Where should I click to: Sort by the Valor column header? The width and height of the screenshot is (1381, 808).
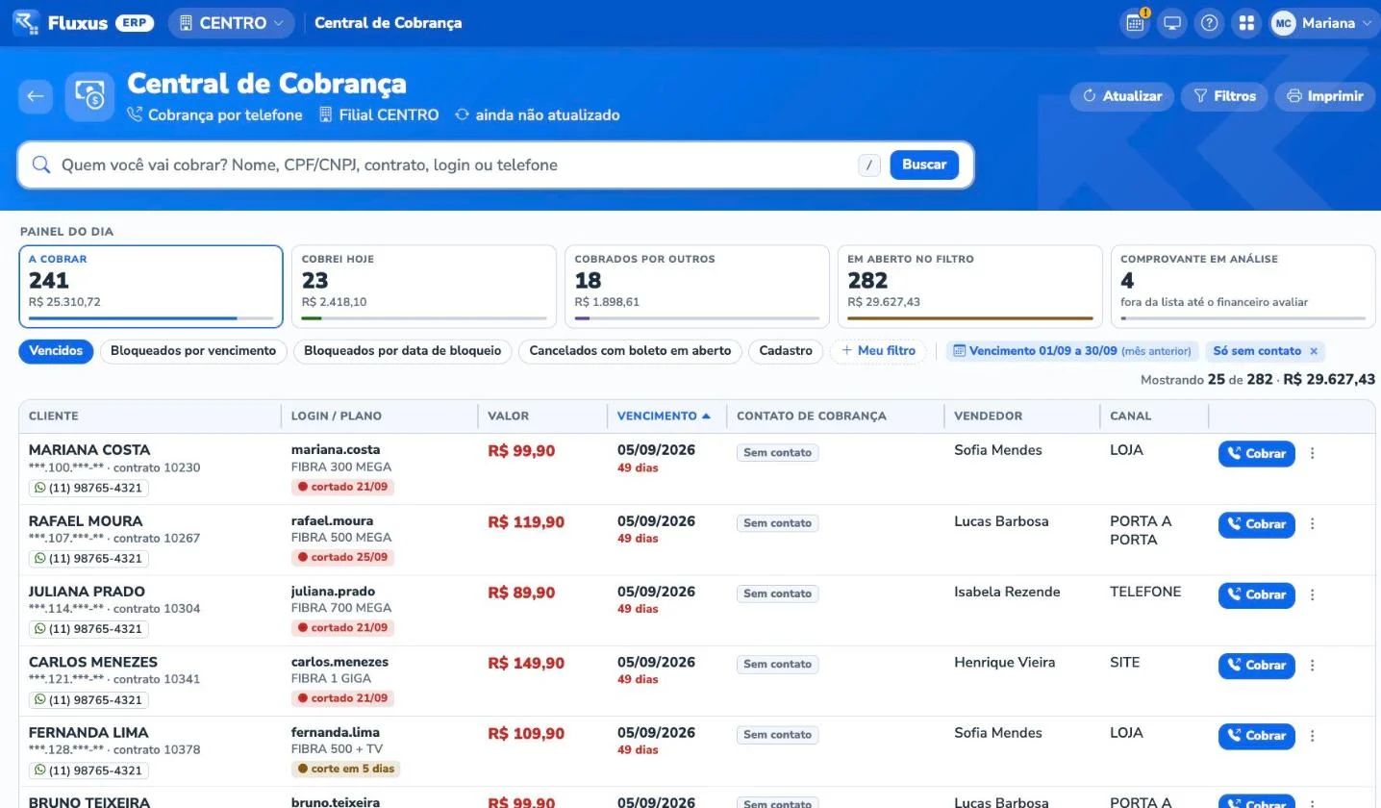508,417
